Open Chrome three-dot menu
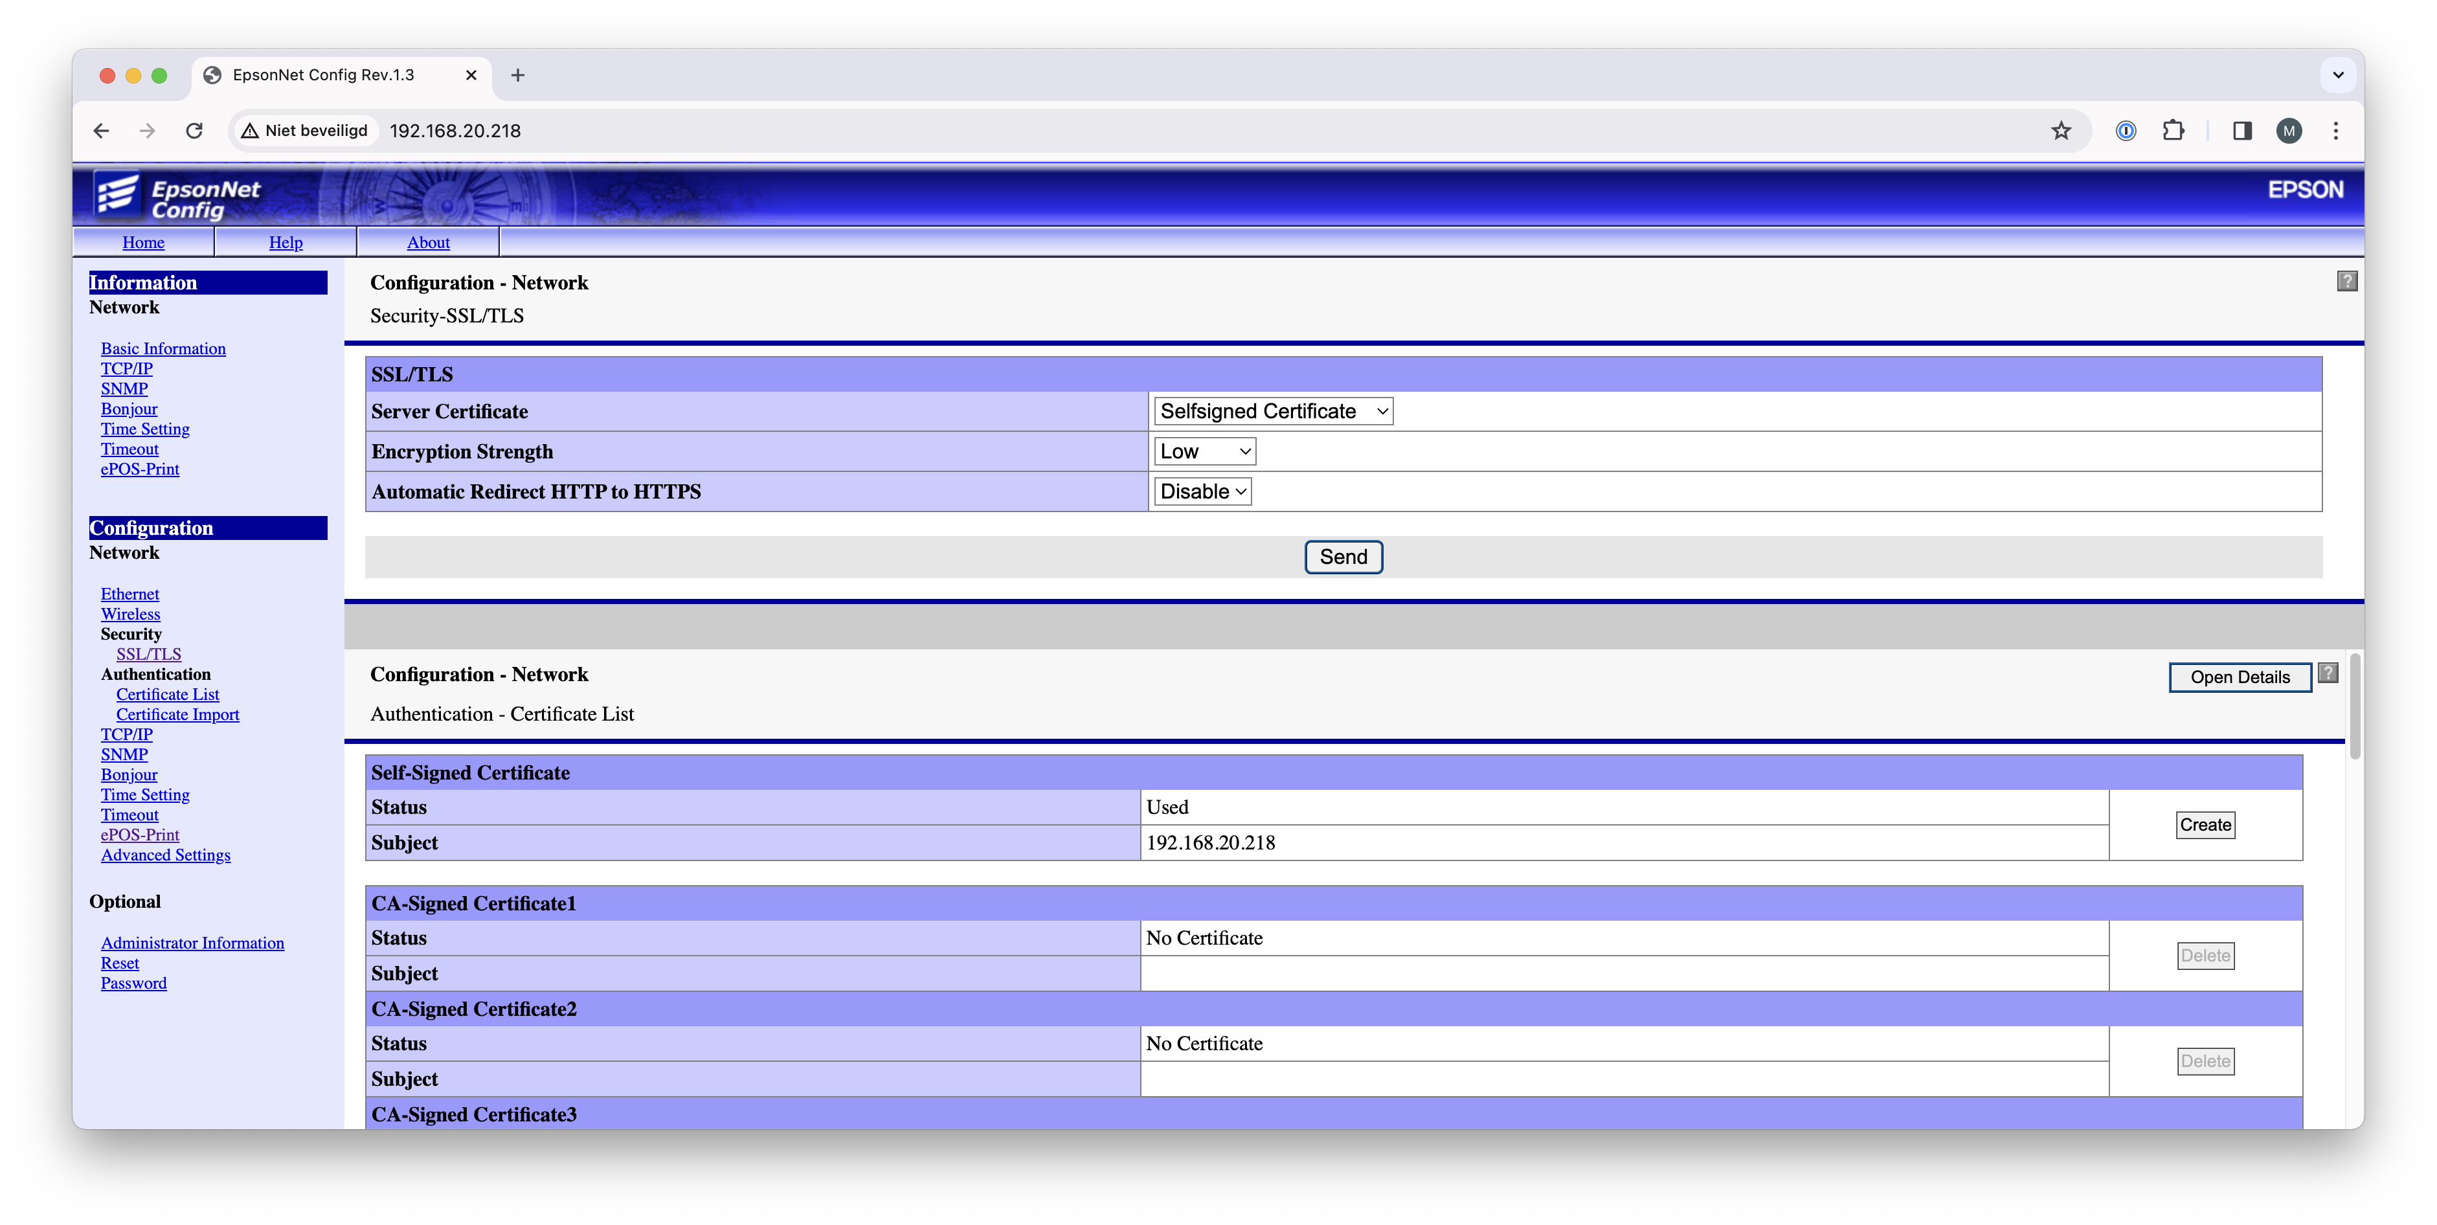Viewport: 2437px width, 1225px height. 2335,131
